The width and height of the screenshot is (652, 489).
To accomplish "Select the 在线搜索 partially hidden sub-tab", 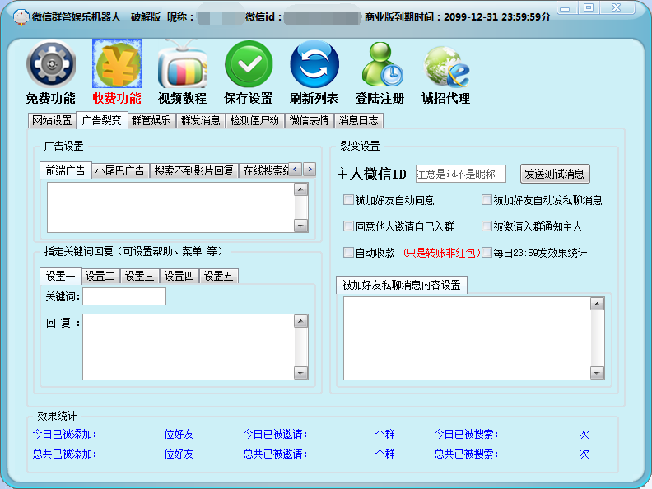I will [265, 170].
